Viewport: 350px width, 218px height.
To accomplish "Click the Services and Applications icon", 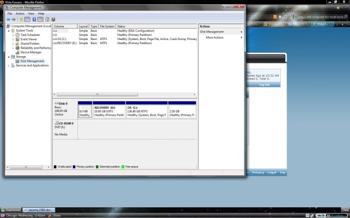I will 13,66.
